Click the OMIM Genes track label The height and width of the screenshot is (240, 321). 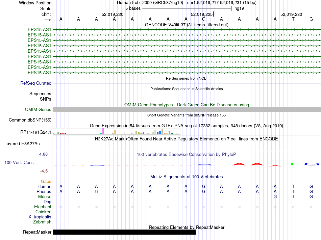38,110
